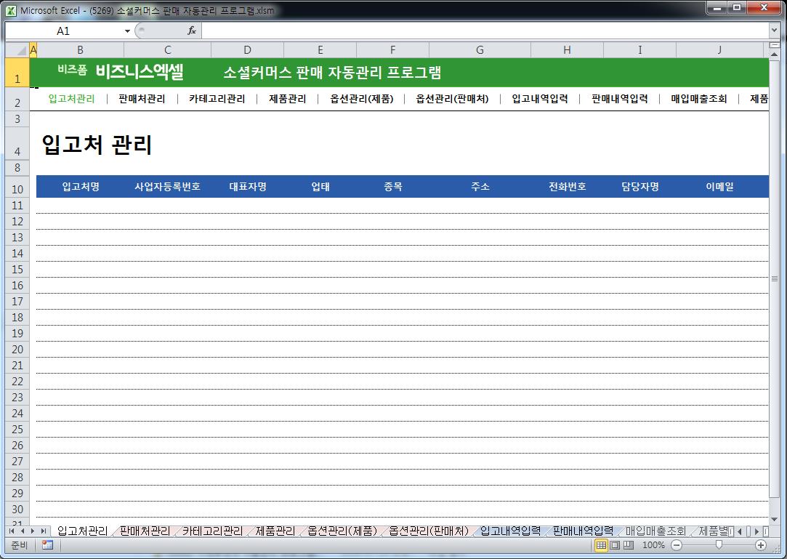
Task: Click the macro record icon in status bar
Action: 47,545
